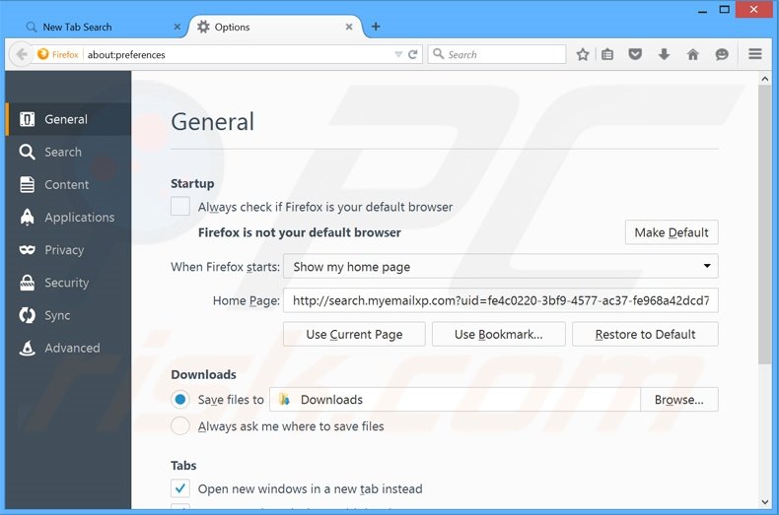
Task: Open the Hello chat smiley icon
Action: coord(722,54)
